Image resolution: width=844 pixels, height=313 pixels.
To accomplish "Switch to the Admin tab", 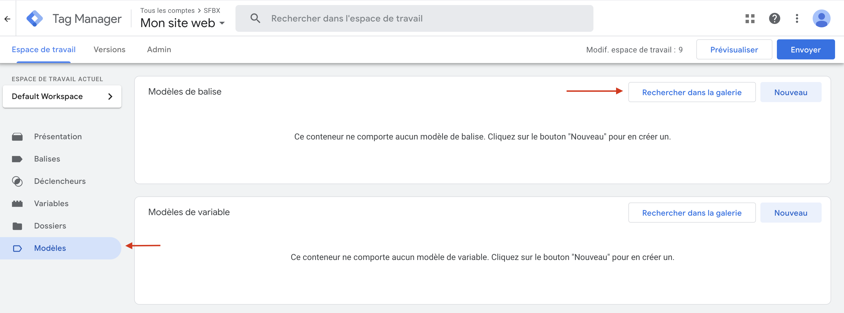I will coord(159,49).
